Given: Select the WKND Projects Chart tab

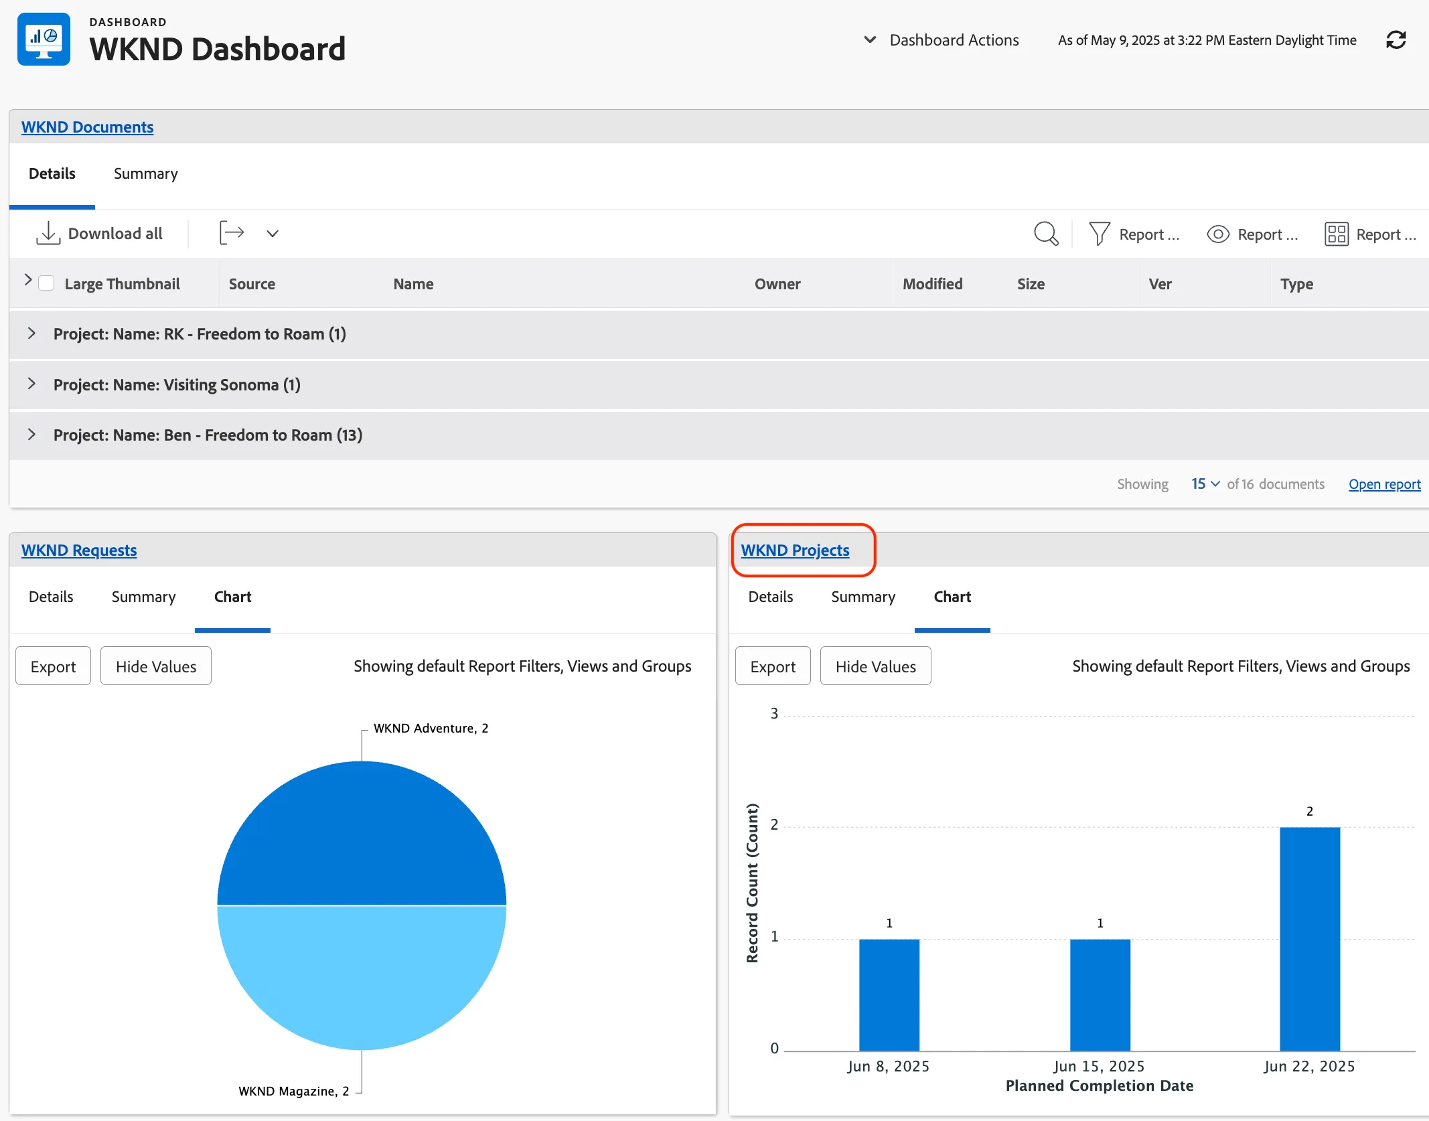Looking at the screenshot, I should 952,597.
